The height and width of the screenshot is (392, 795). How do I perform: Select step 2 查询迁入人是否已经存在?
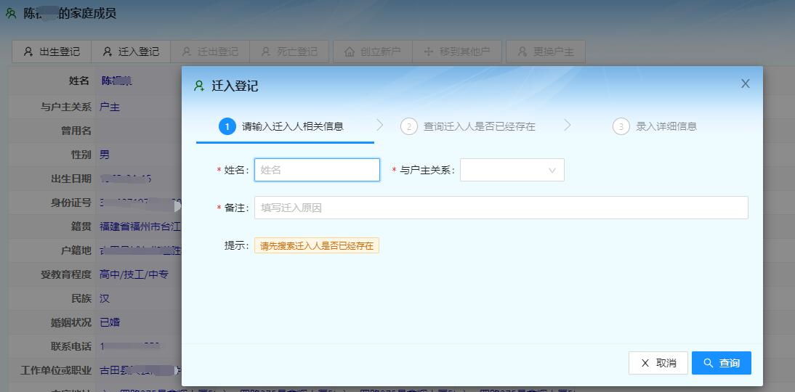pyautogui.click(x=467, y=126)
